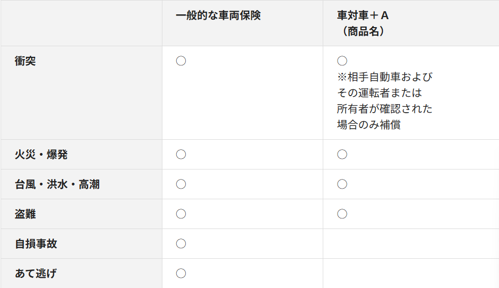
Task: Click the 台風・洪水・高潮 circle under 一般的な車両保険
Action: (x=181, y=184)
